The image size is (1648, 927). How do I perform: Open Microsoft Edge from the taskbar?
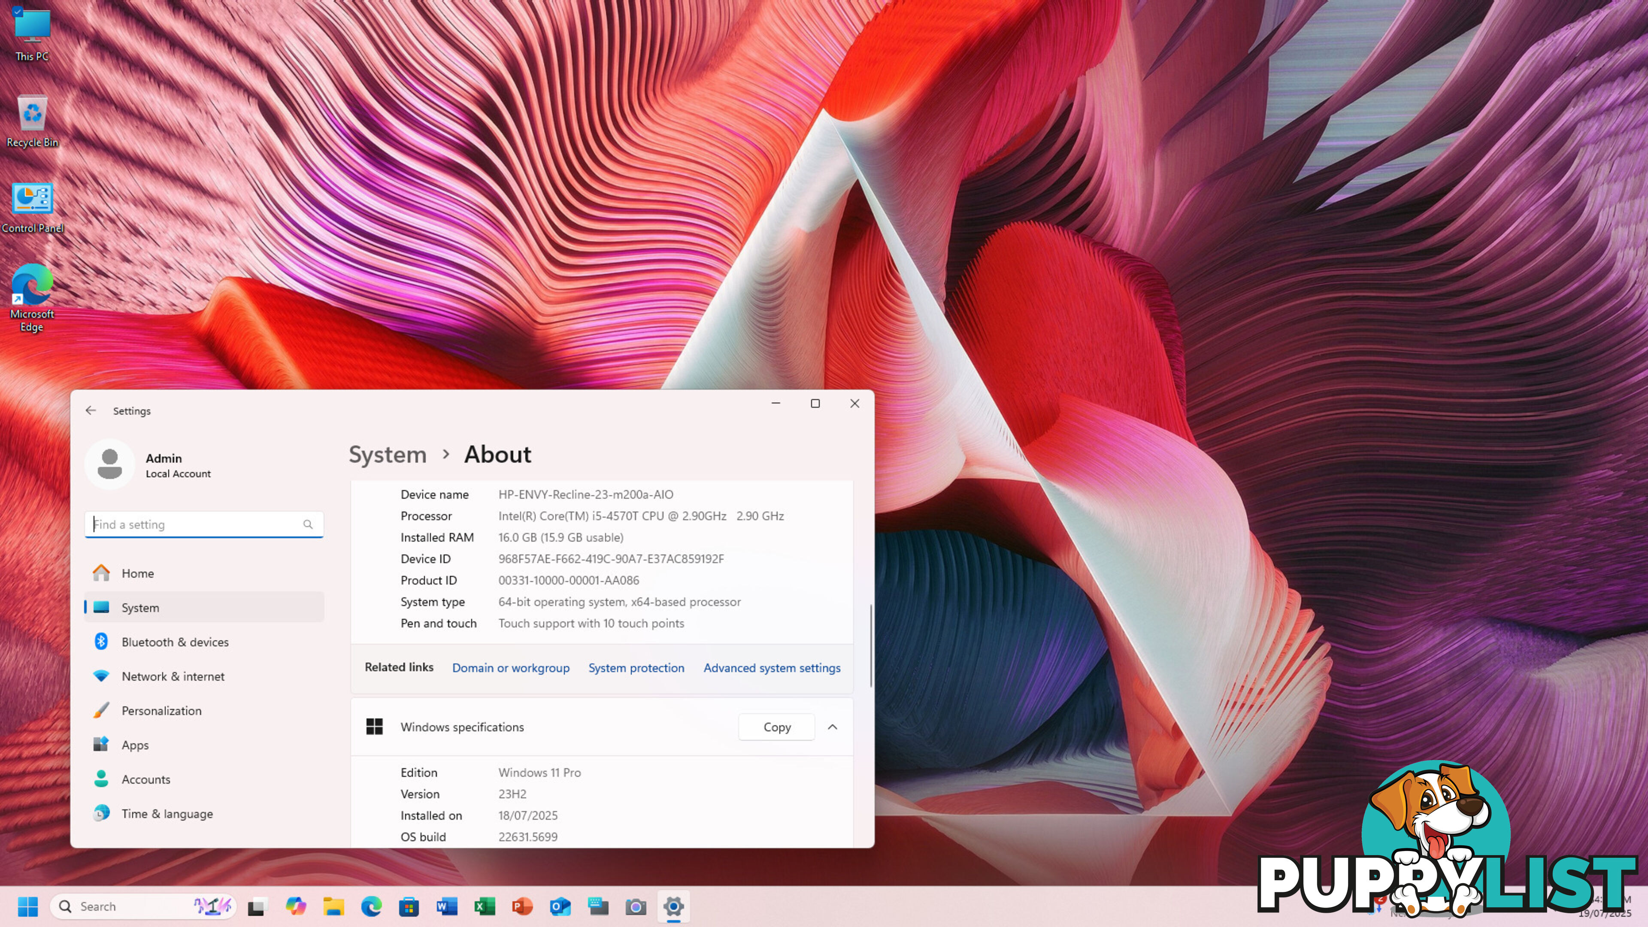pos(371,906)
